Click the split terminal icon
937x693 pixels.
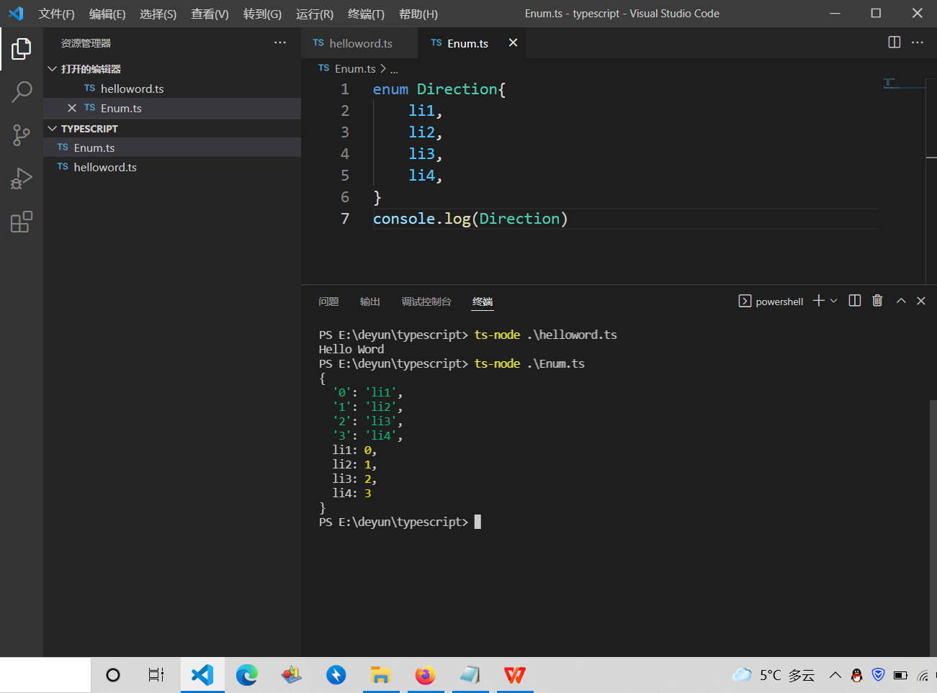tap(854, 301)
